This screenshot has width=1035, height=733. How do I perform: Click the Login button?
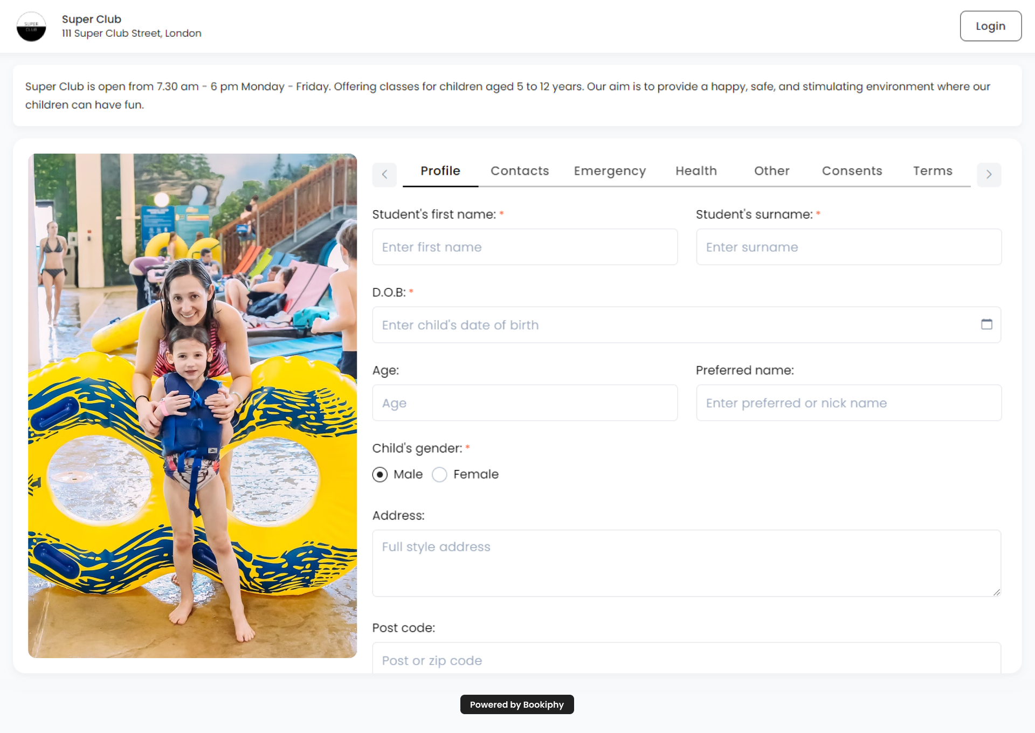[990, 25]
